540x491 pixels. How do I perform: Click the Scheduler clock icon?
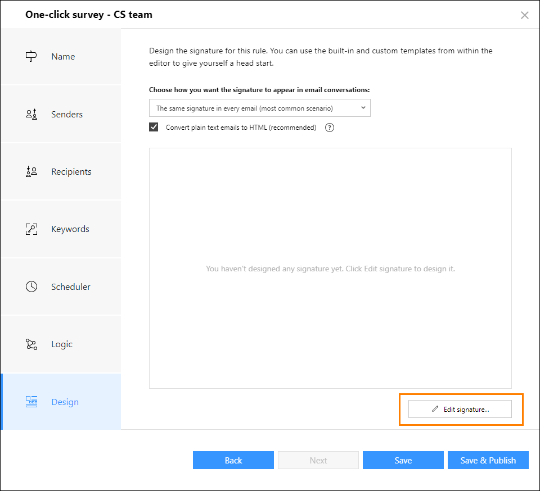point(31,287)
